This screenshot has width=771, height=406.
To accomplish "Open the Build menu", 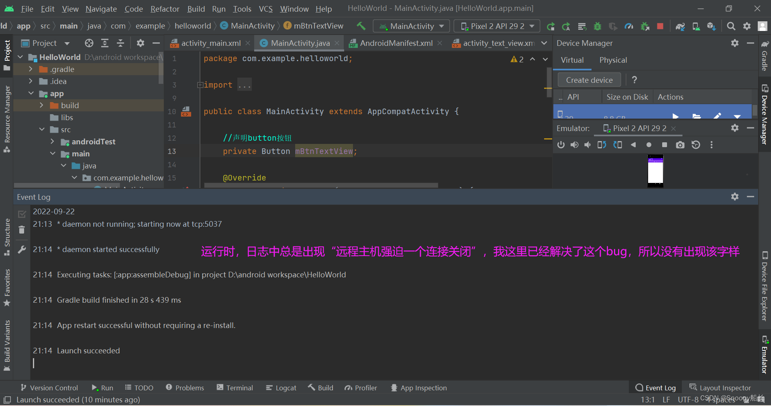I will [x=196, y=8].
